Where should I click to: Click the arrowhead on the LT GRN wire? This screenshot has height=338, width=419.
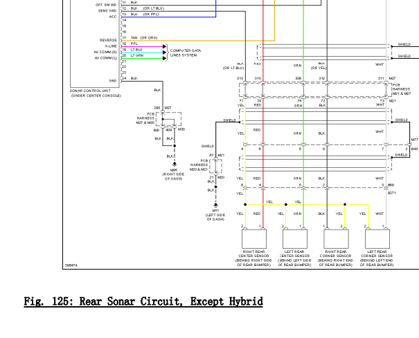pos(165,58)
